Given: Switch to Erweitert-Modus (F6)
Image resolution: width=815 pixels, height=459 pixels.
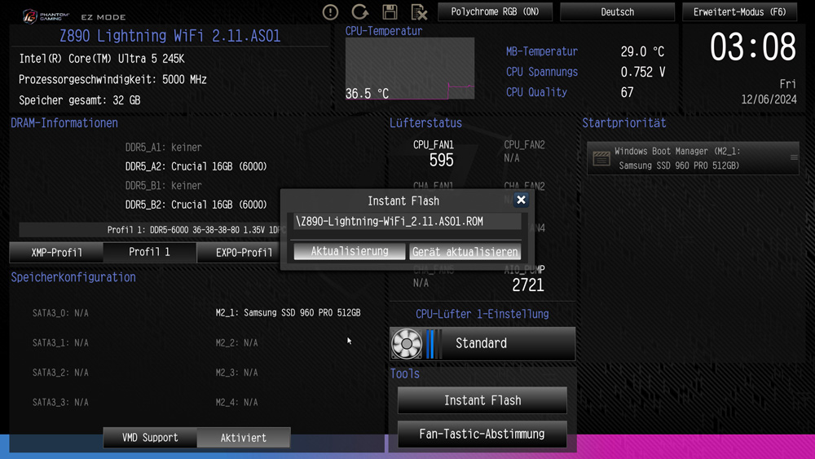Looking at the screenshot, I should pos(740,12).
